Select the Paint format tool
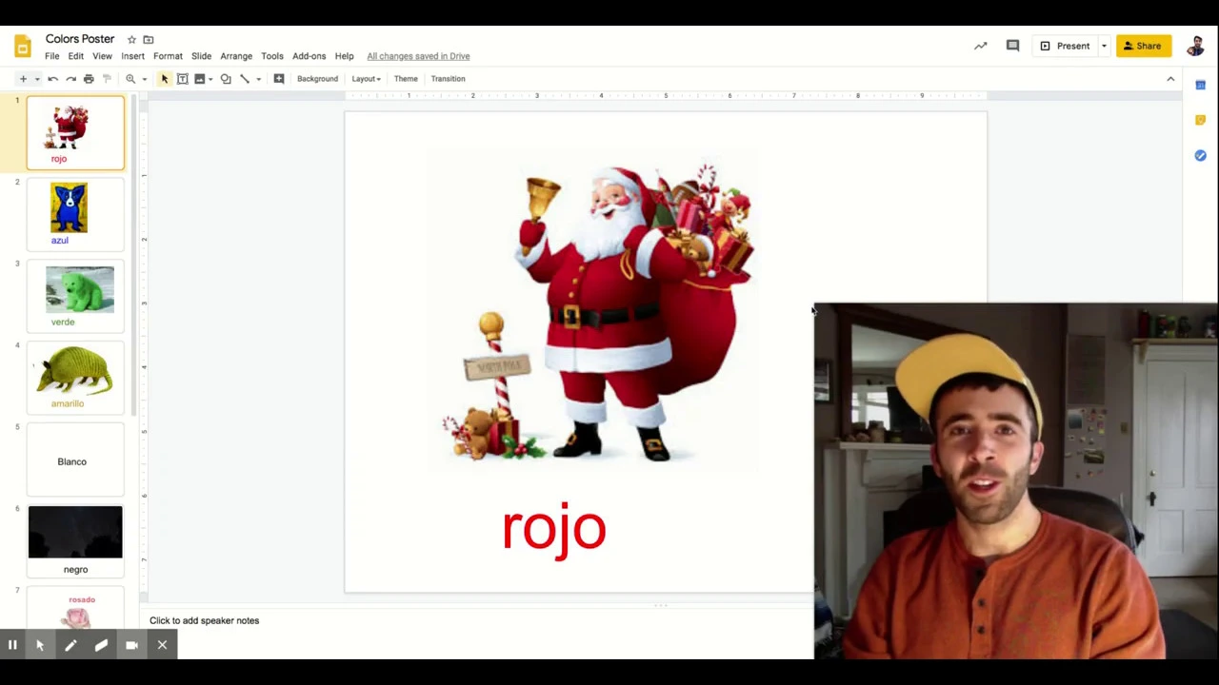This screenshot has width=1219, height=685. 107,79
